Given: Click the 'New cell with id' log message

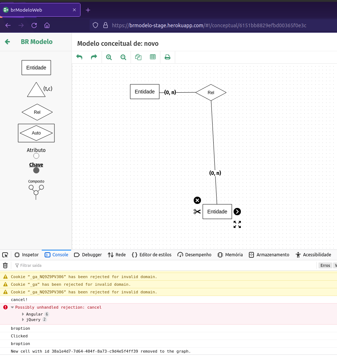Looking at the screenshot, I should tap(101, 351).
